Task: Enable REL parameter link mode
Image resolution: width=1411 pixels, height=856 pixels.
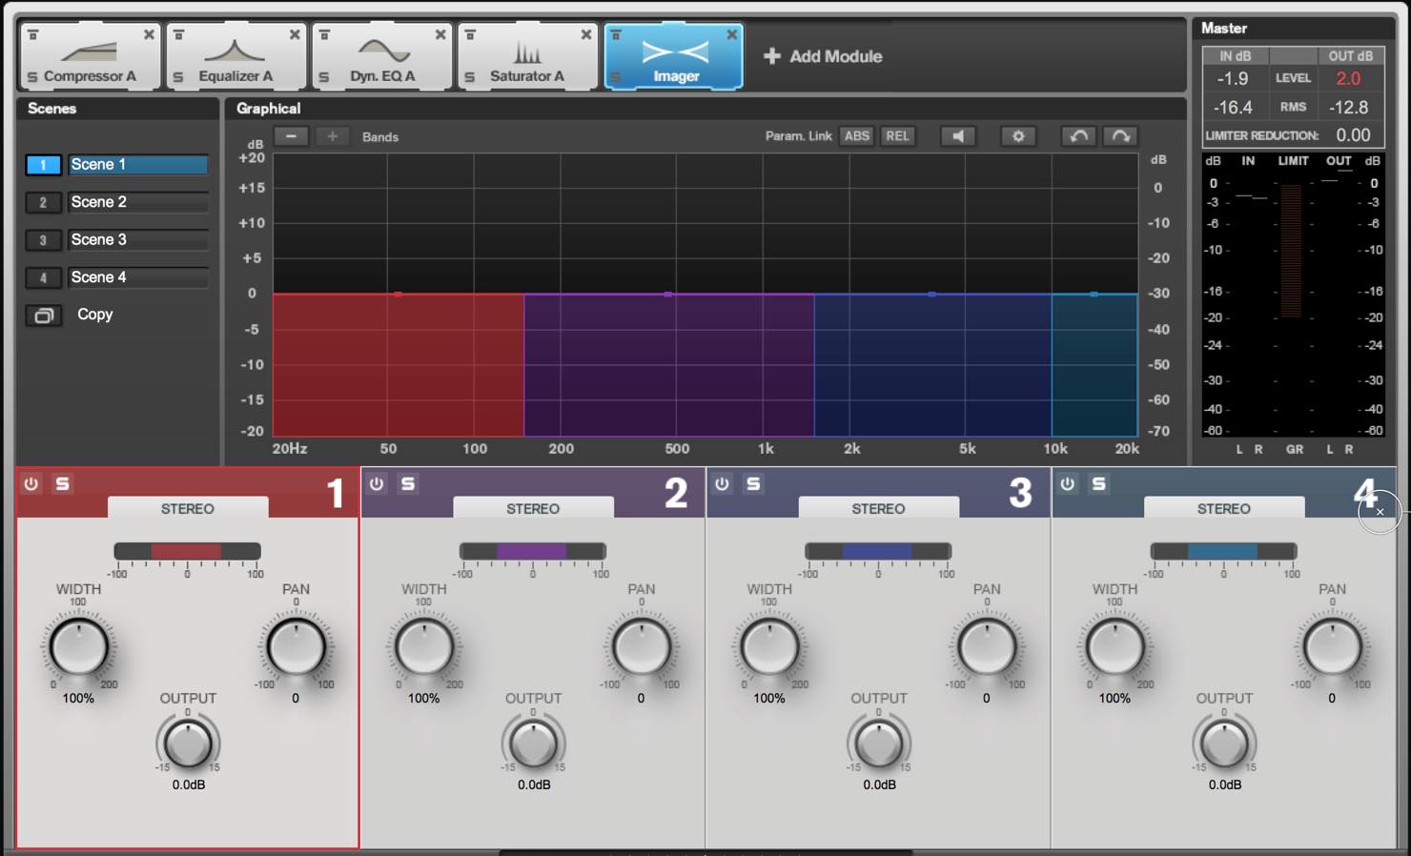Action: pyautogui.click(x=897, y=136)
